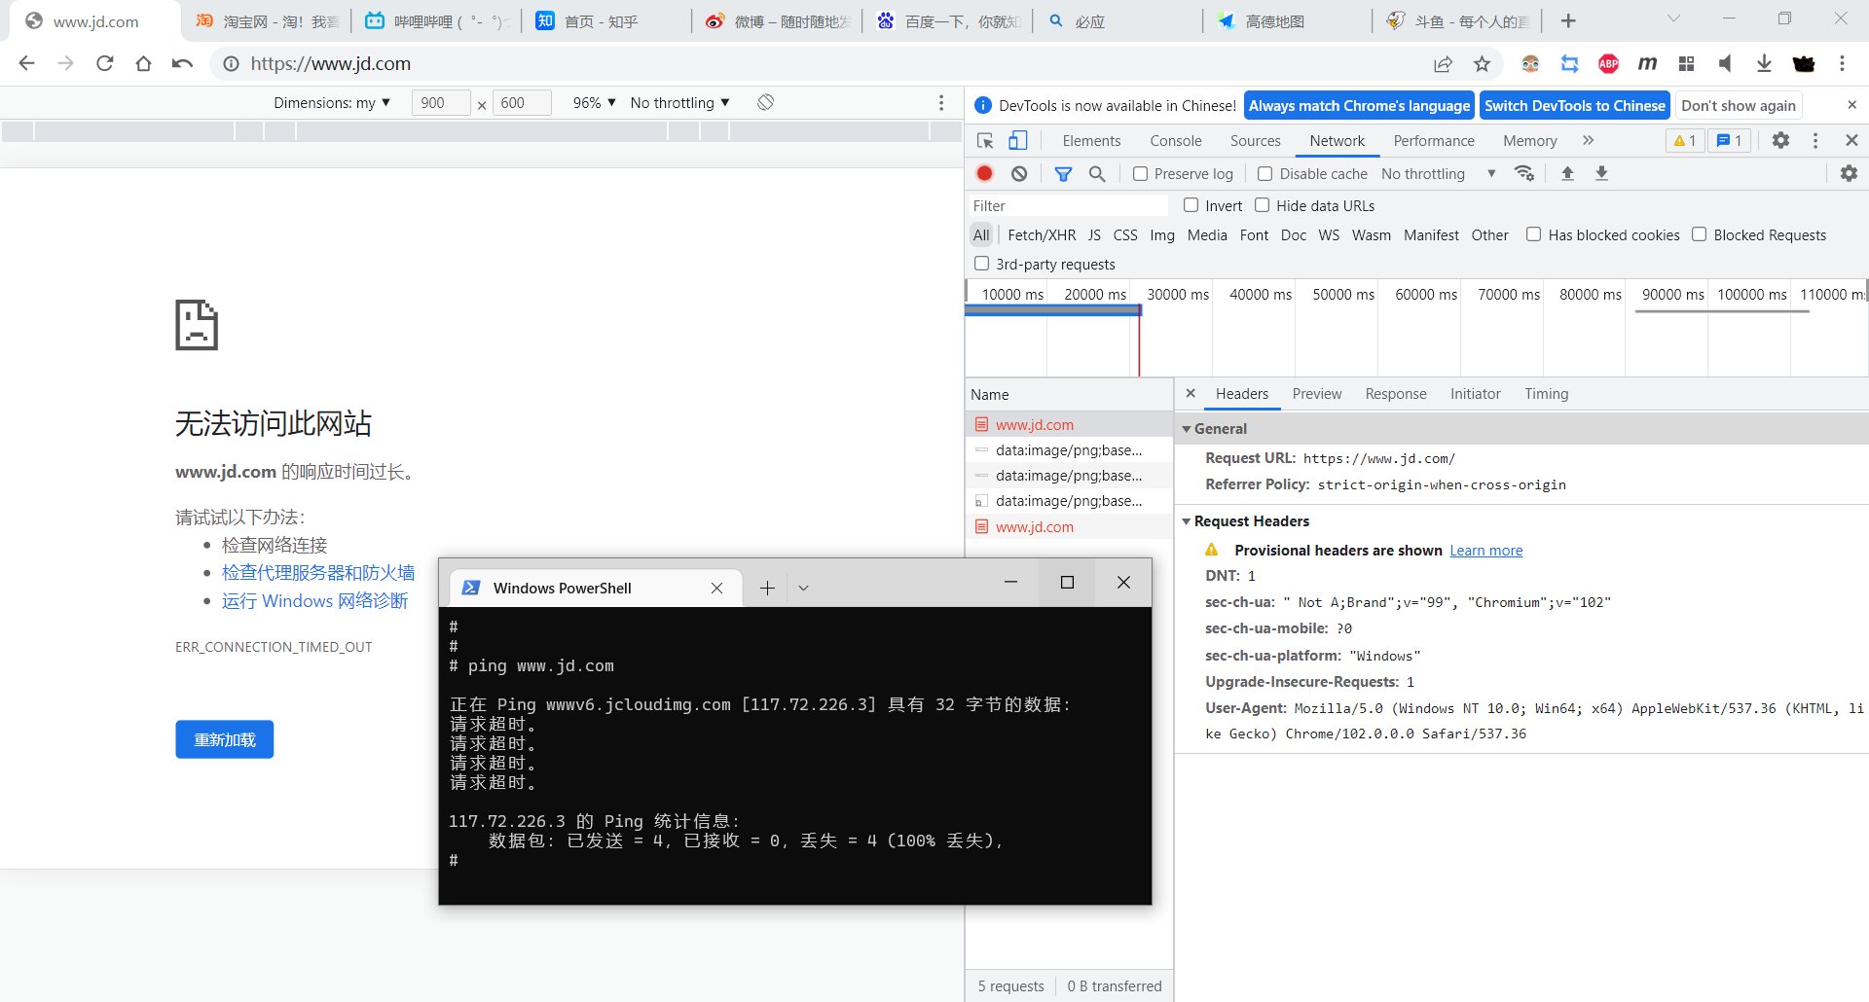1869x1002 pixels.
Task: Open DevTools settings gear
Action: (x=1780, y=140)
